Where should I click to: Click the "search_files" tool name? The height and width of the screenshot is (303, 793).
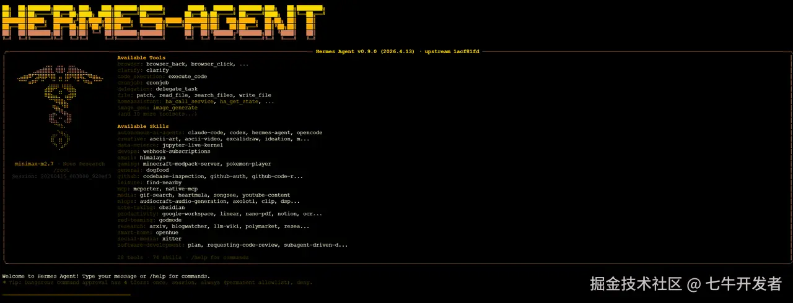214,95
